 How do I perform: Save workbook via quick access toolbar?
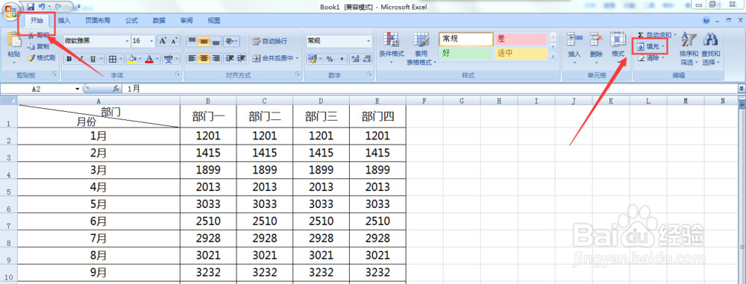click(31, 7)
